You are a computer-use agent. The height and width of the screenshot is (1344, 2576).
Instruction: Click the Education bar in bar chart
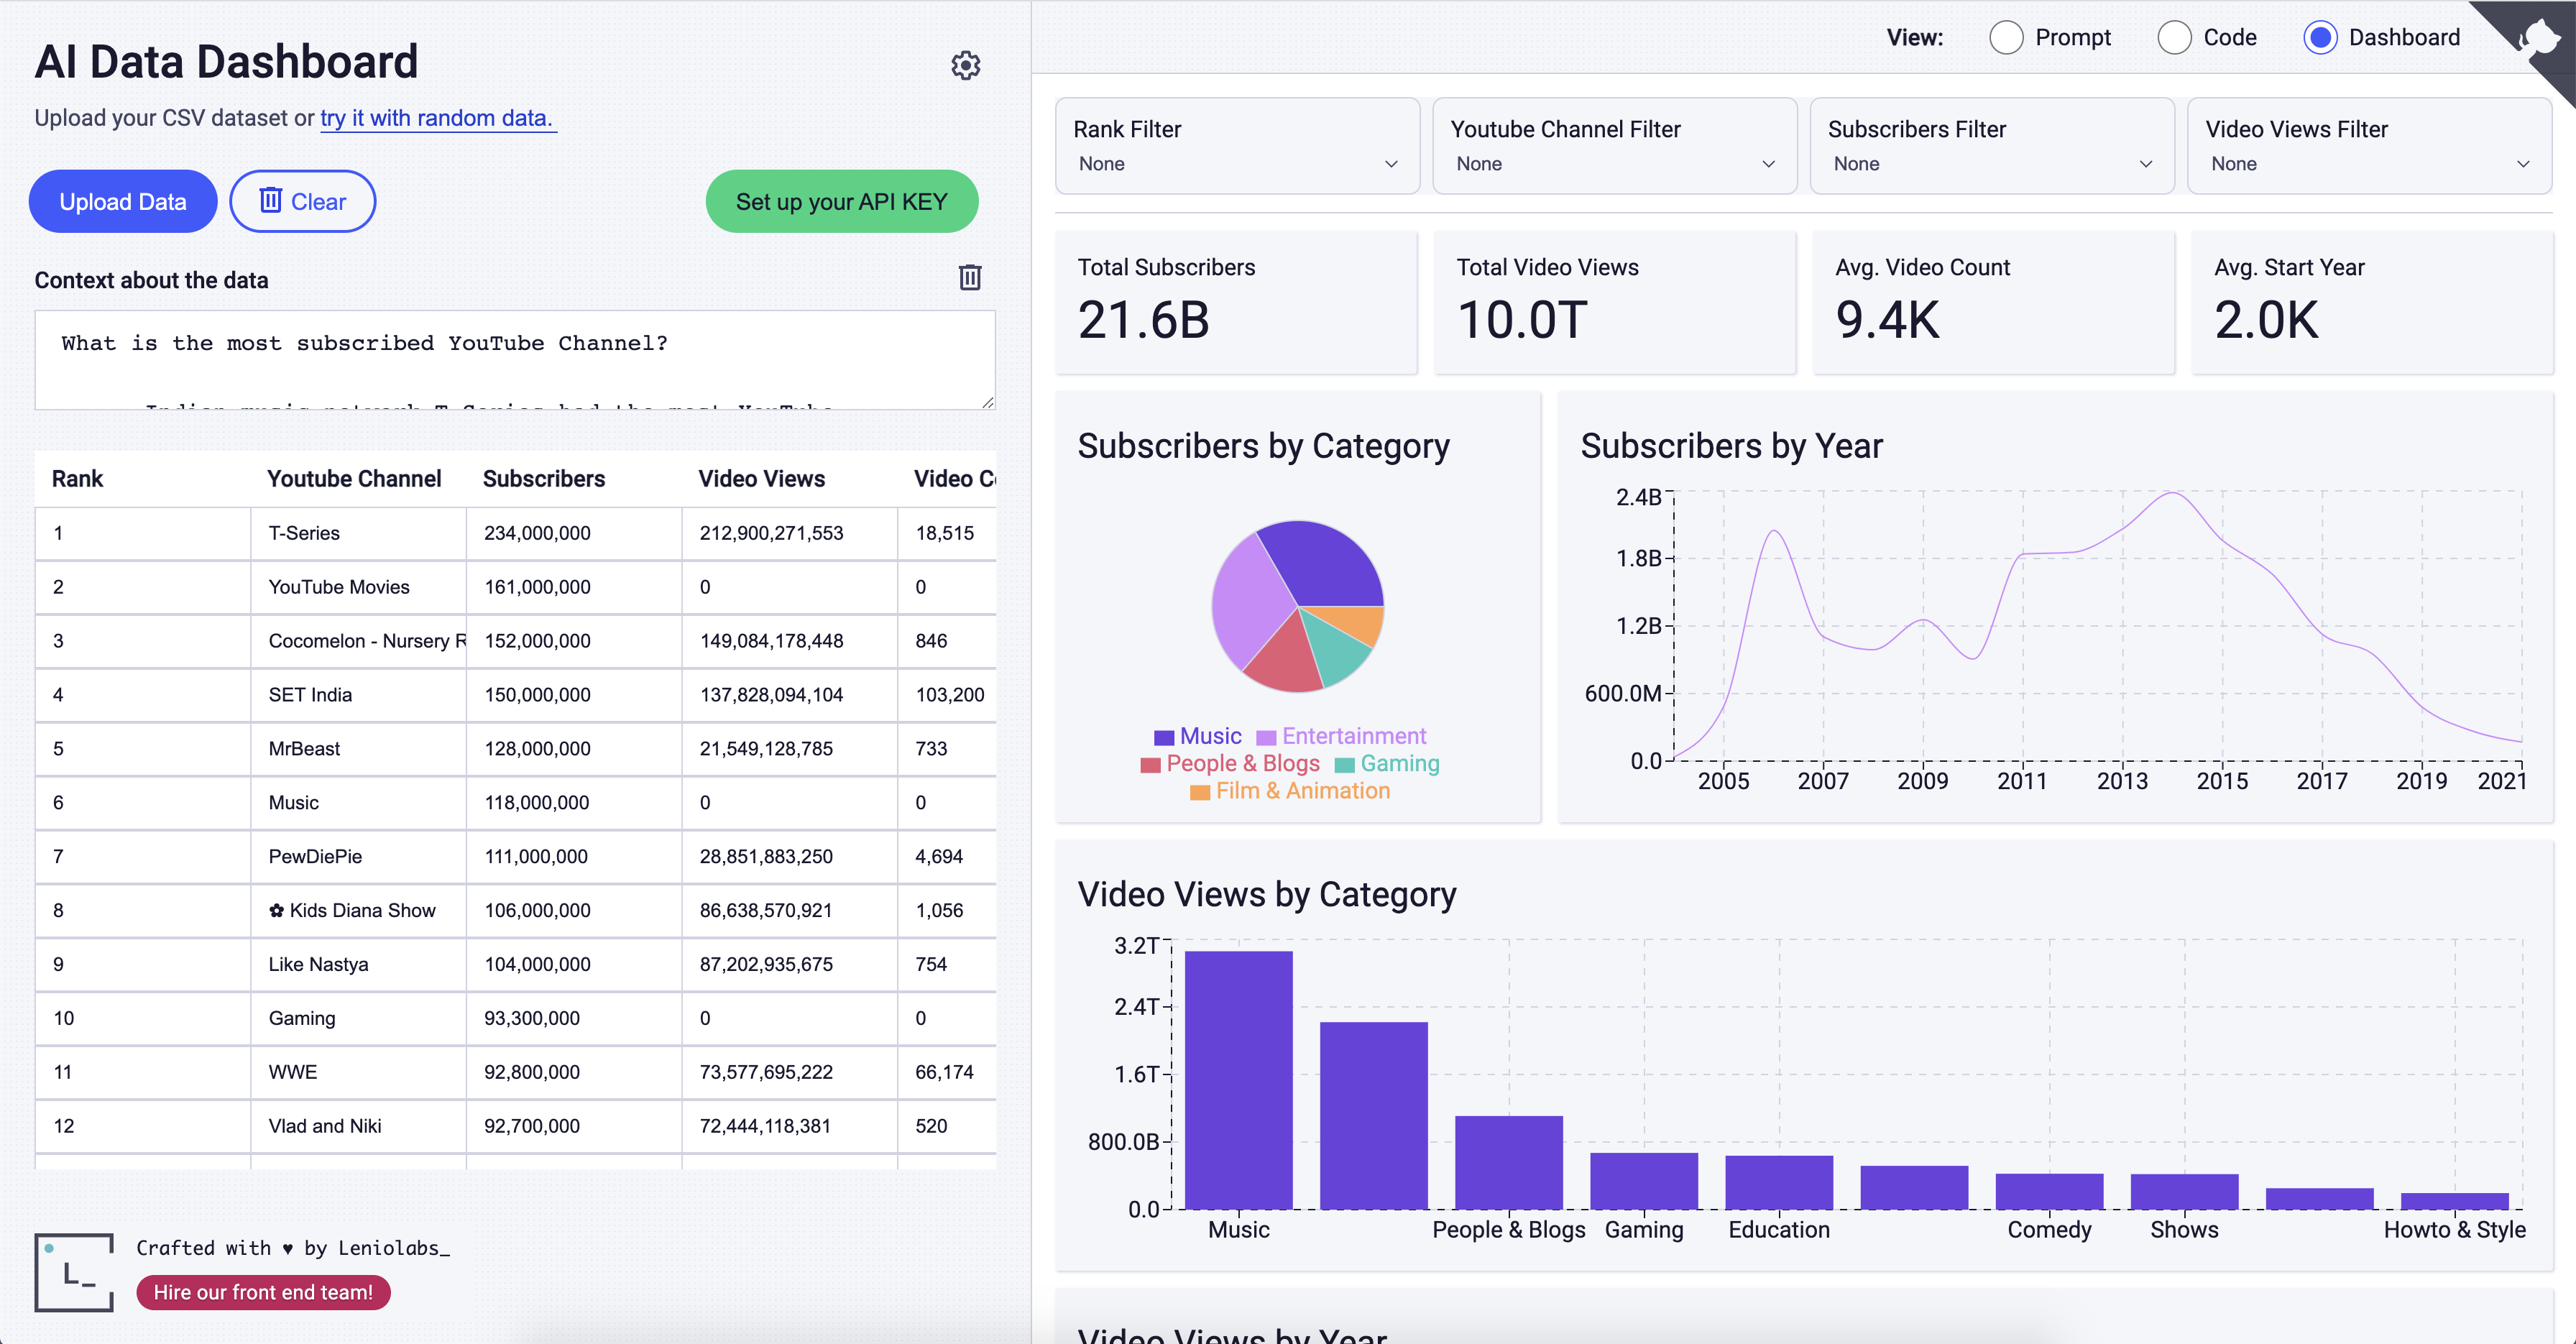pos(1779,1182)
